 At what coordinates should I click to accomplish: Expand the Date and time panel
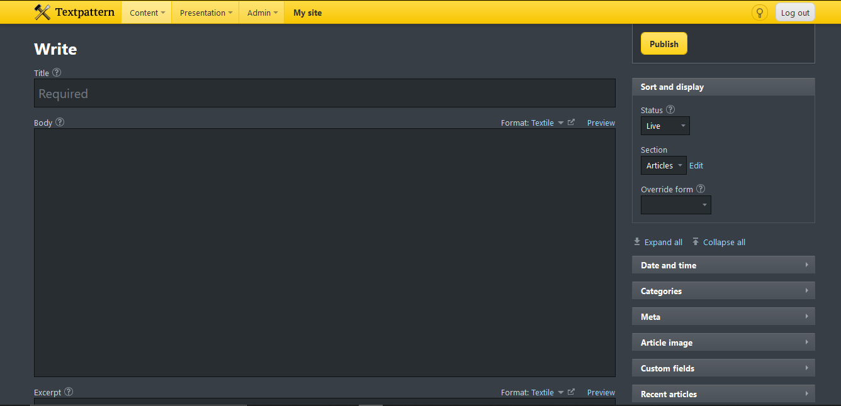pos(723,265)
